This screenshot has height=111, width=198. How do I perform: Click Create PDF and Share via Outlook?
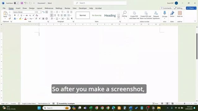146,15
